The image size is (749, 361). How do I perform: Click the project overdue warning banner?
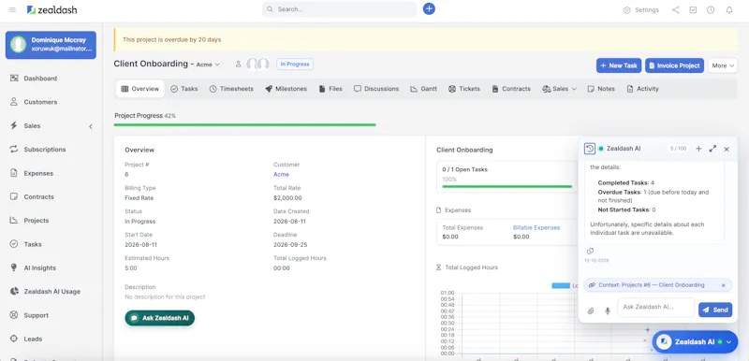(426, 39)
